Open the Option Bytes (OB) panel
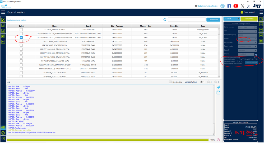The height and width of the screenshot is (143, 264). click(3, 31)
